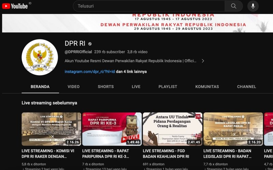Click the verified badge next to DPR RI
273x170 pixels.
[x=90, y=44]
